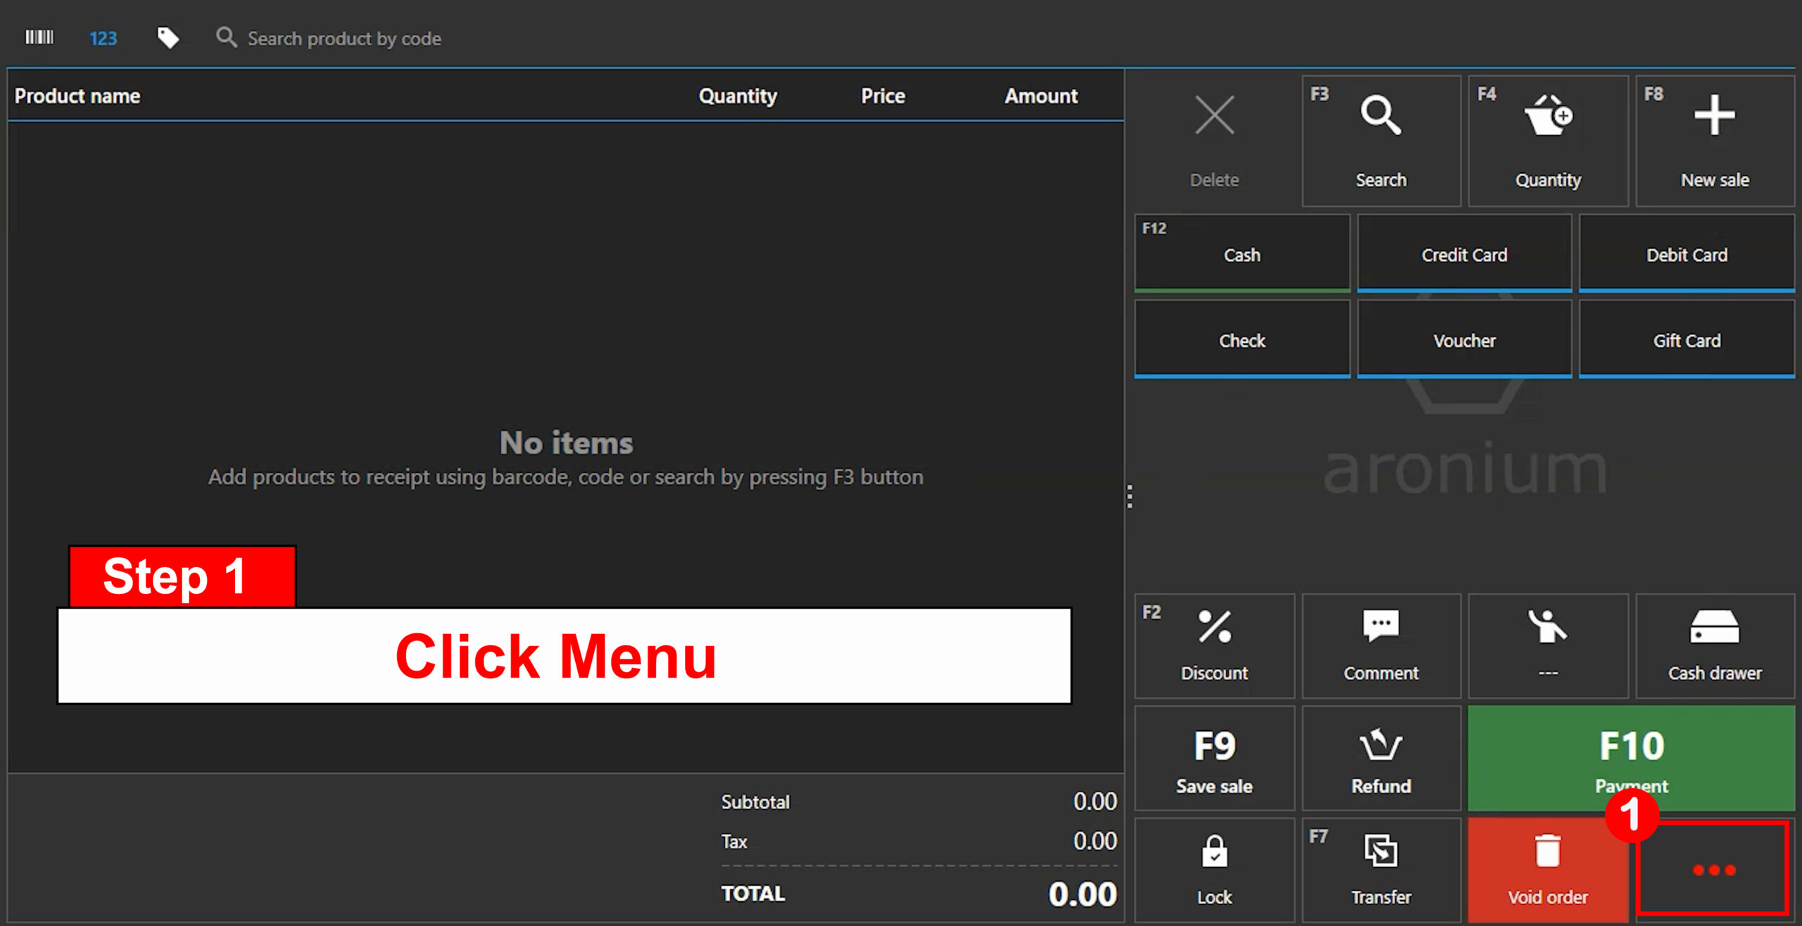Click the Refund basket icon
The image size is (1802, 926).
pyautogui.click(x=1380, y=759)
